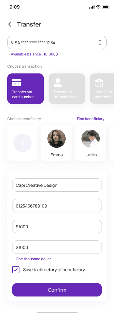Tap the person icon for same bank

(58, 83)
